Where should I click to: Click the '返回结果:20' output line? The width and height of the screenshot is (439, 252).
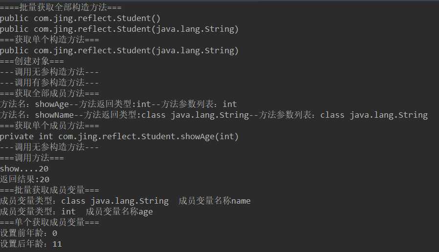click(x=25, y=179)
